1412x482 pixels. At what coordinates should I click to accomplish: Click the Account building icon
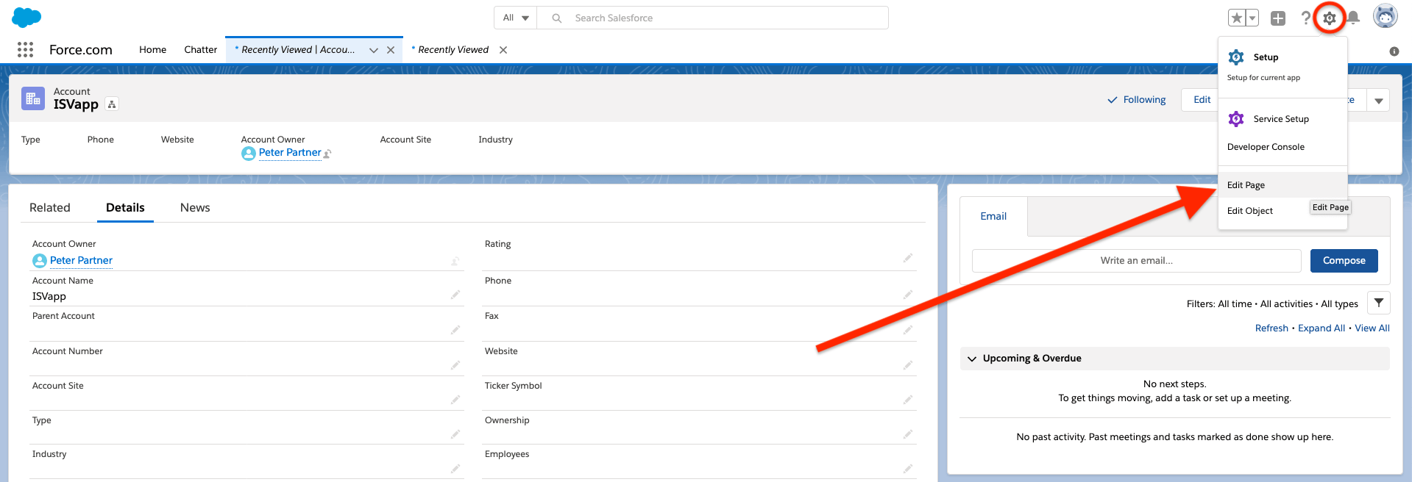[33, 98]
